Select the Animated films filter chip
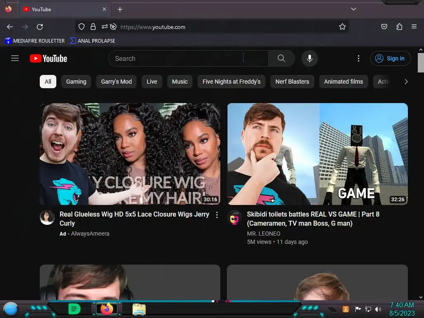Viewport: 424px width, 318px height. (343, 82)
